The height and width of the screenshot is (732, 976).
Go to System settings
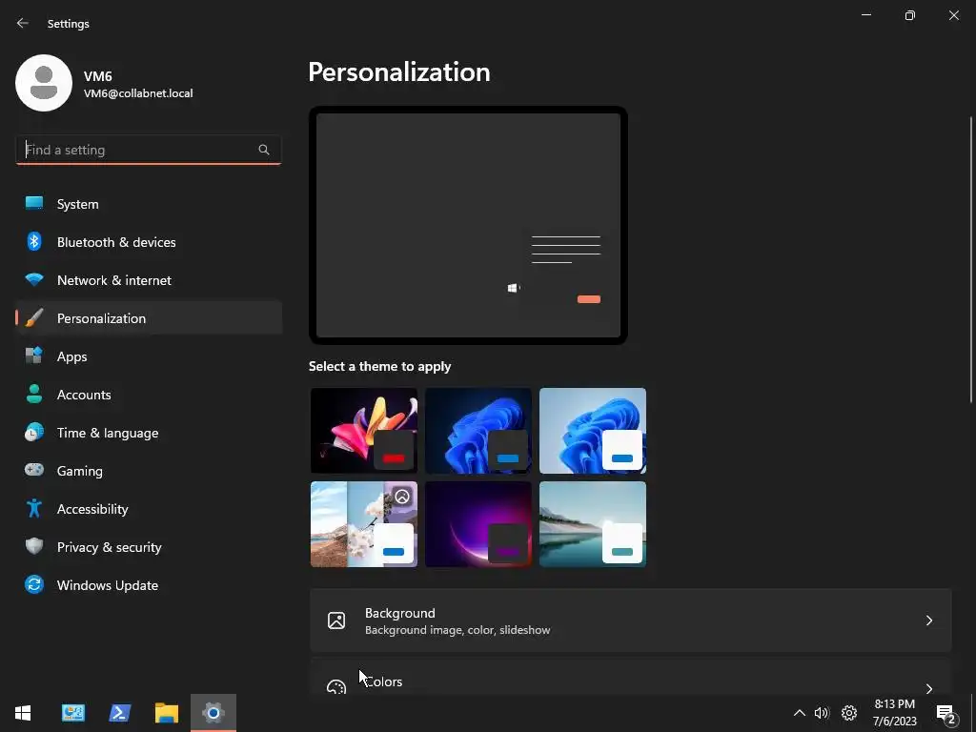(x=148, y=204)
